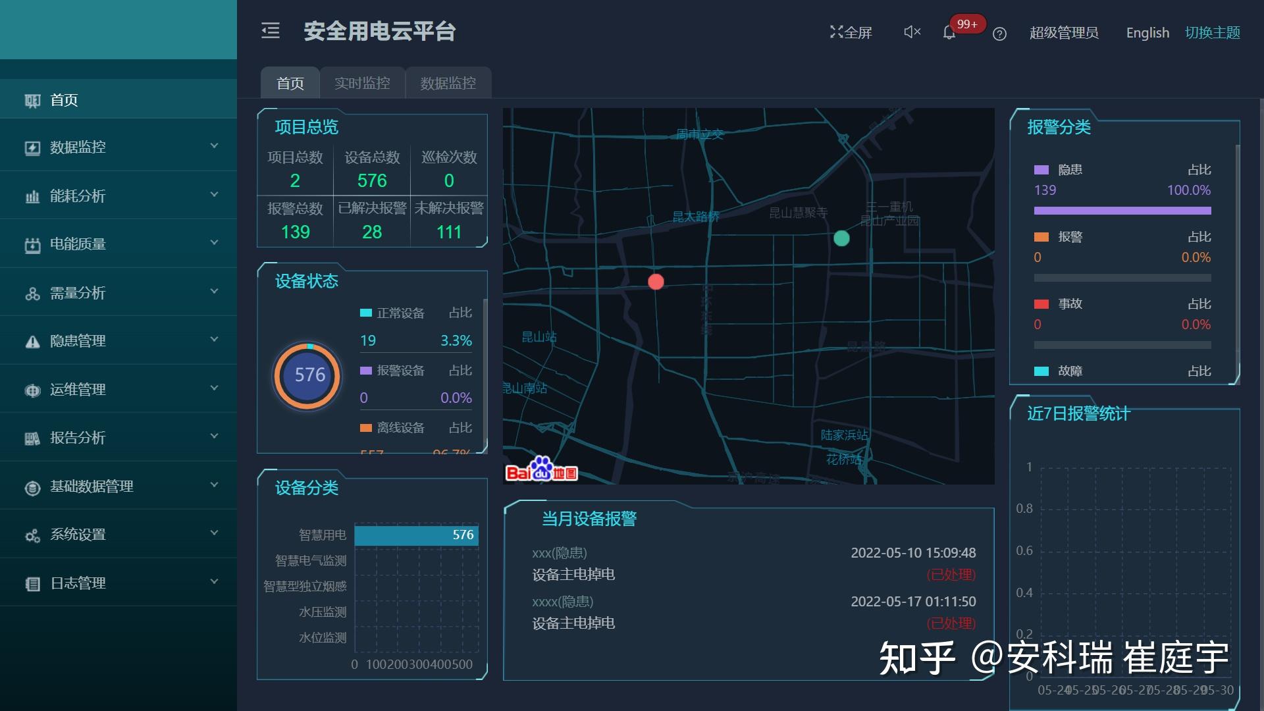Expand the 日志管理 menu chevron
Image resolution: width=1264 pixels, height=711 pixels.
[213, 581]
